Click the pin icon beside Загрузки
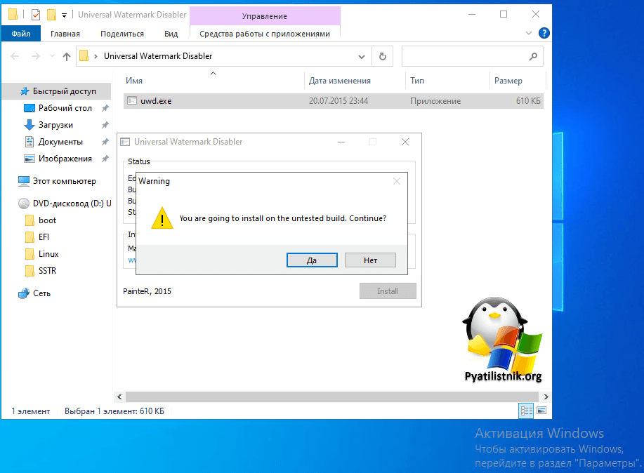 click(105, 125)
